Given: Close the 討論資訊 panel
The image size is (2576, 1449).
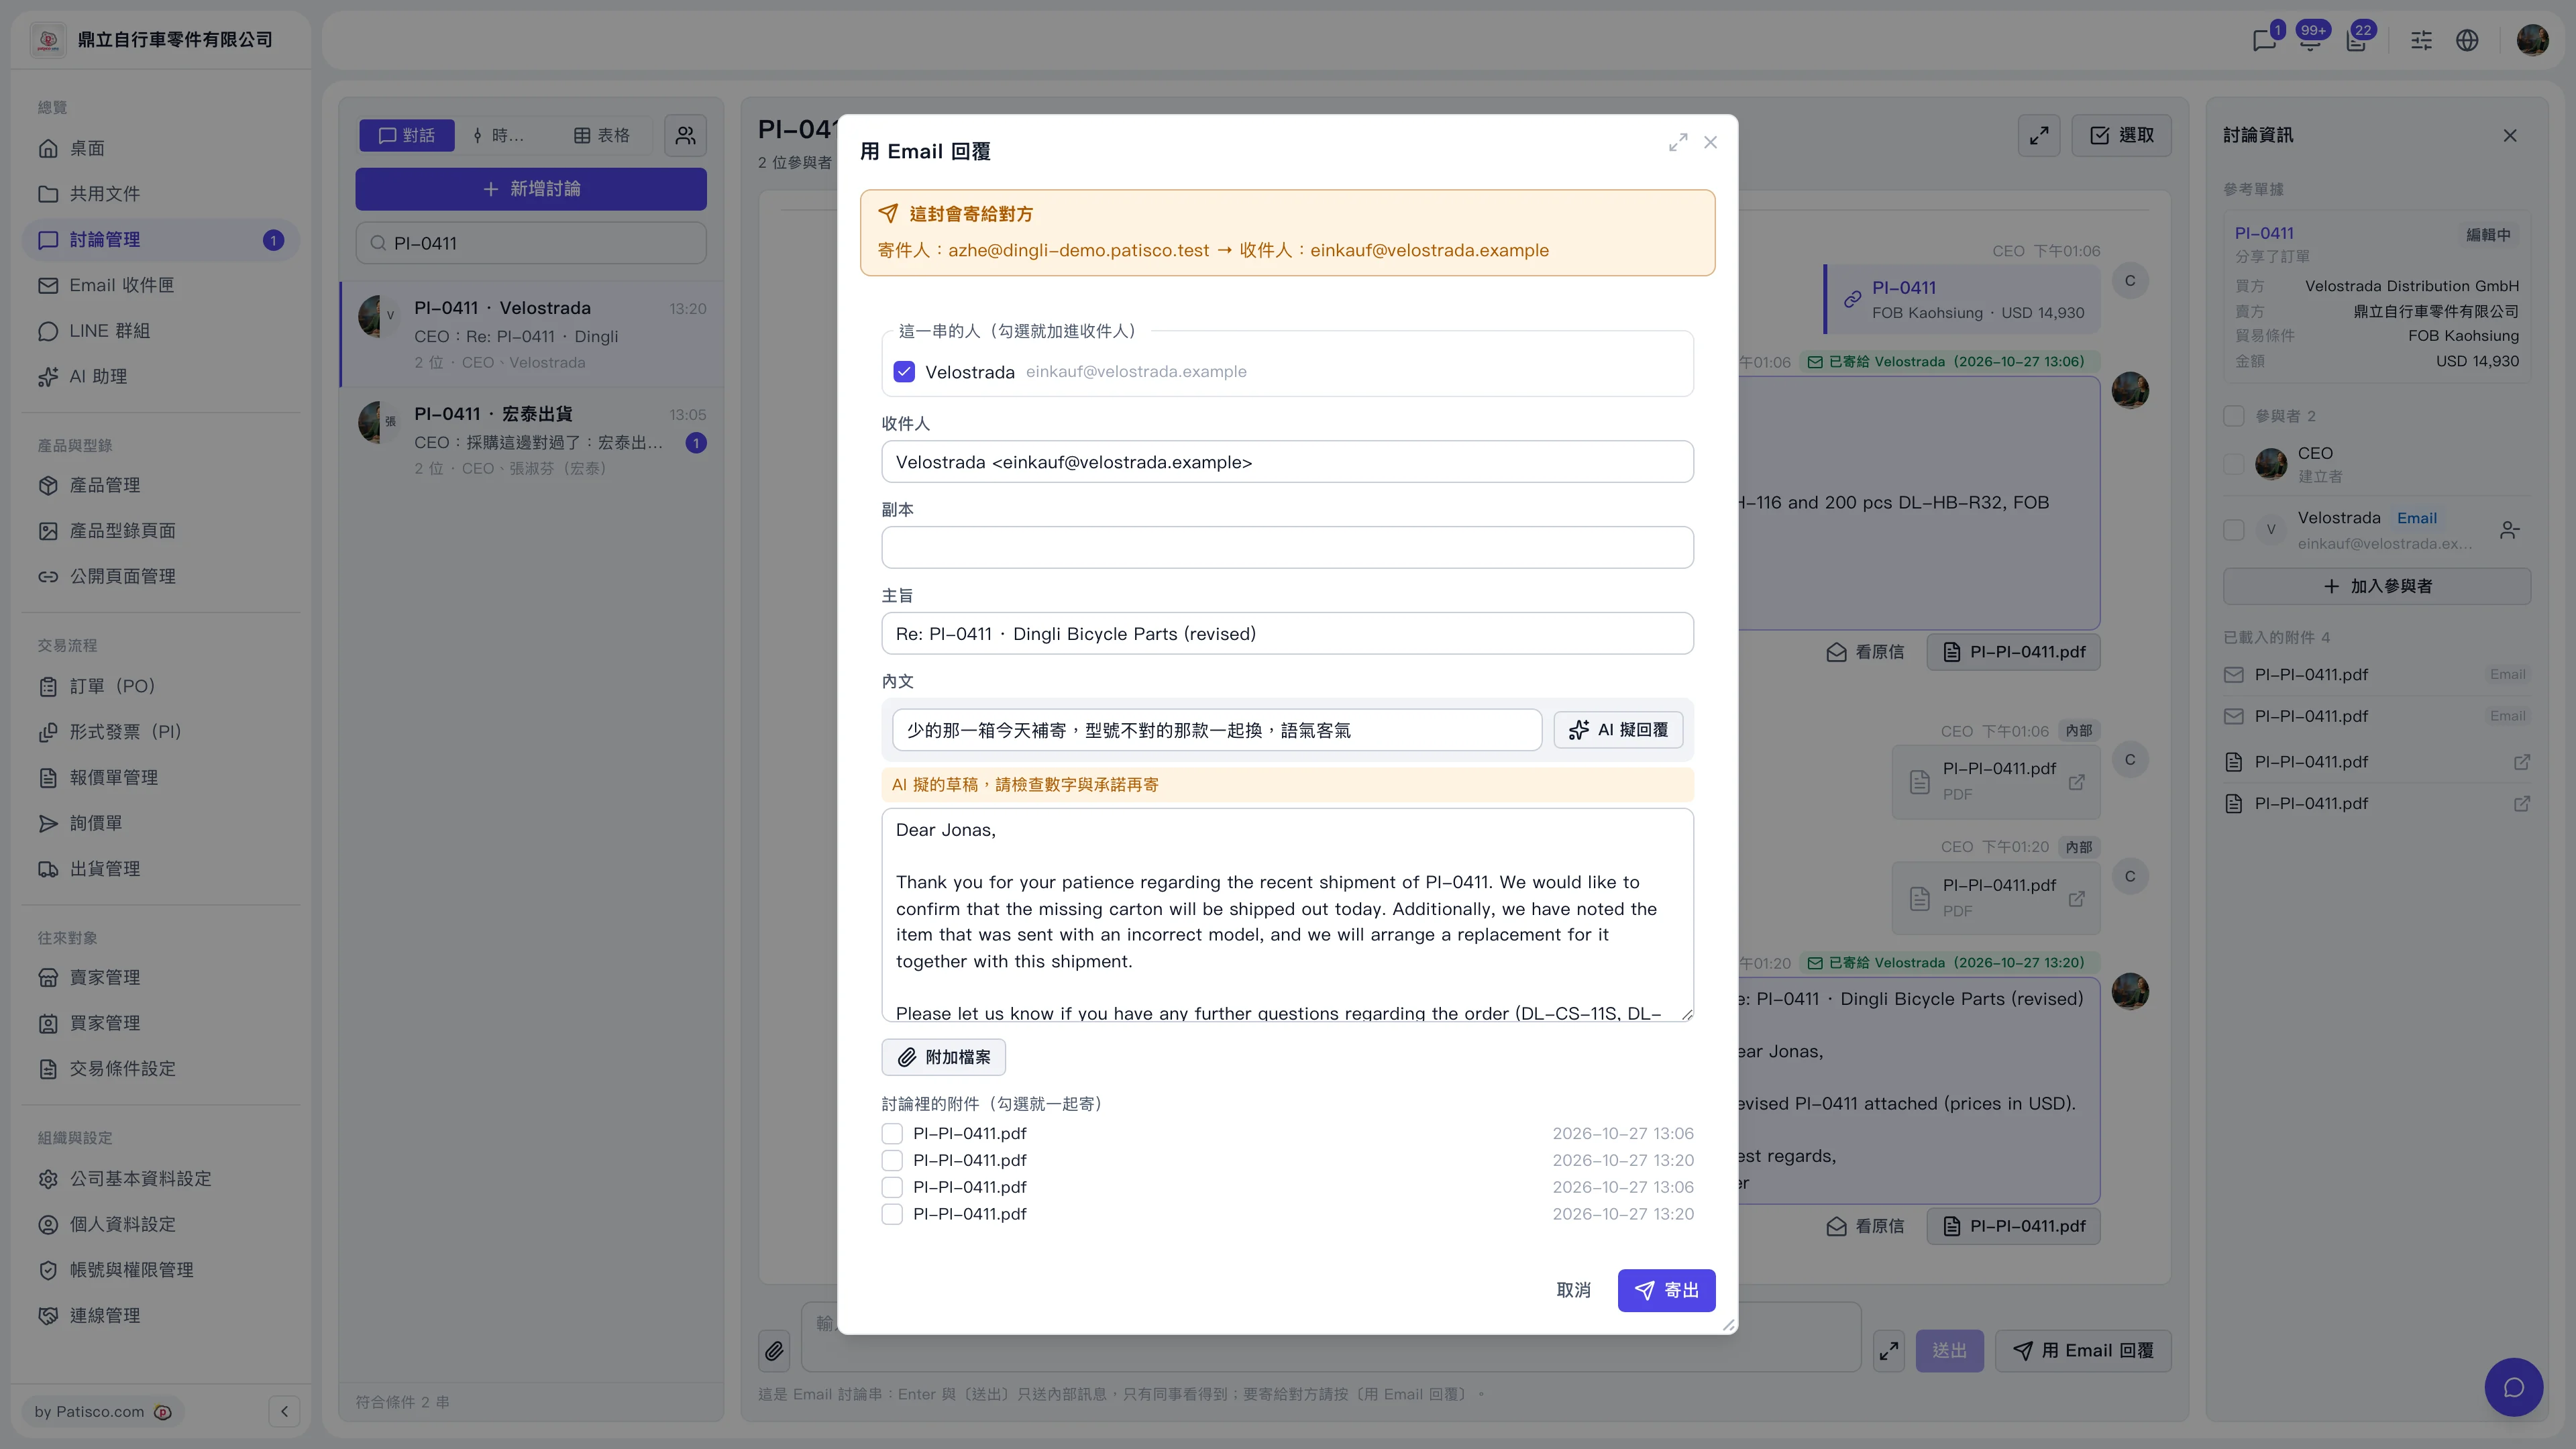Looking at the screenshot, I should tap(2510, 135).
